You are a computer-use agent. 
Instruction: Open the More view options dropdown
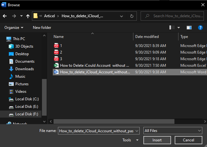(x=179, y=28)
